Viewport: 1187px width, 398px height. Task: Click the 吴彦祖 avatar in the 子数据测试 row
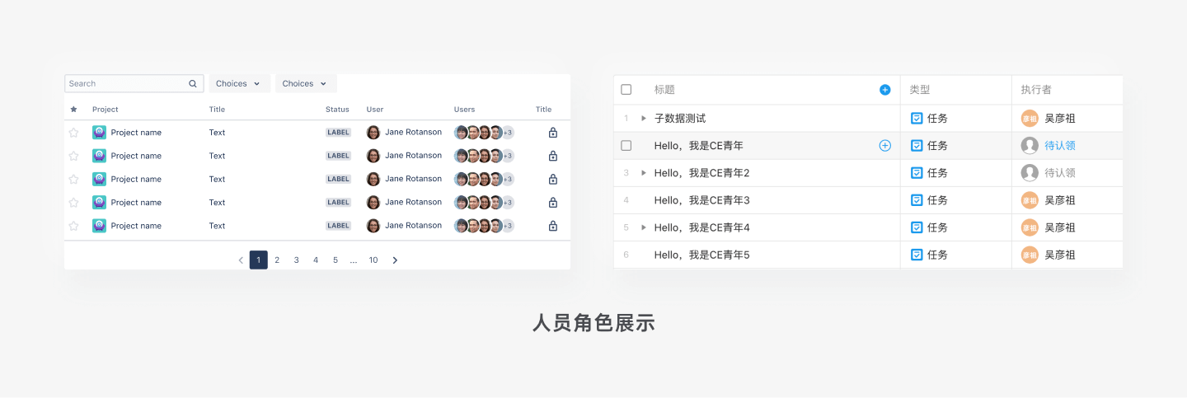point(1030,118)
